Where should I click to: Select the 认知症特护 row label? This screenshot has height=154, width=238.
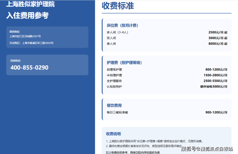[x=114, y=86]
